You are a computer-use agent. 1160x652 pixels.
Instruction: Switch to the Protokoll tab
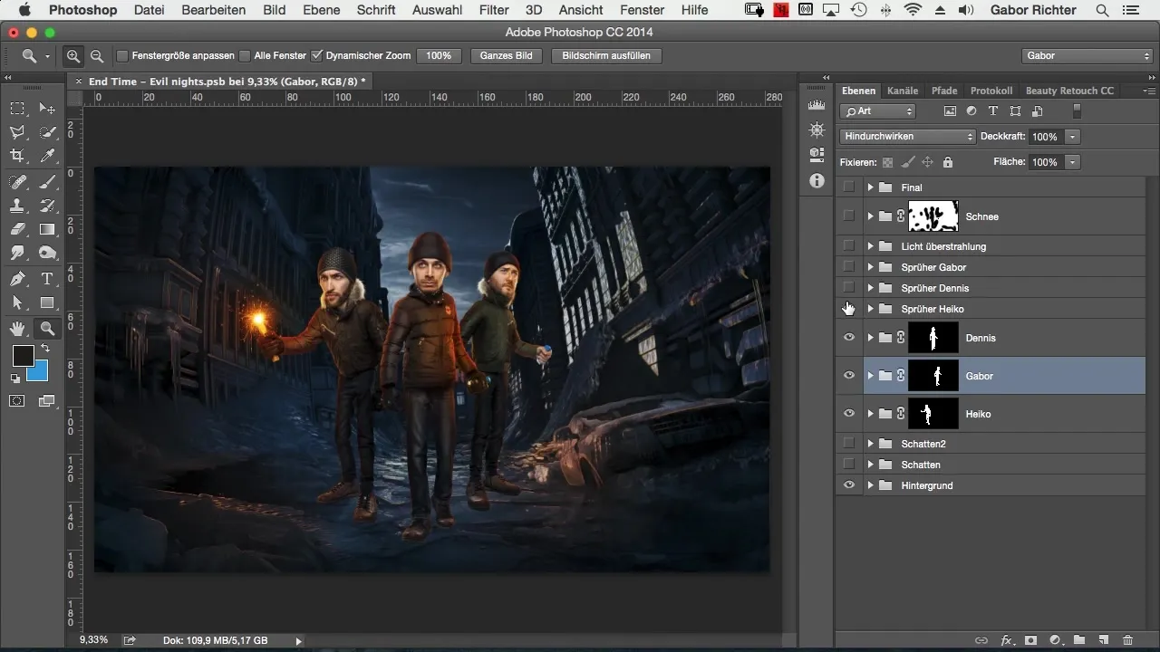coord(991,91)
